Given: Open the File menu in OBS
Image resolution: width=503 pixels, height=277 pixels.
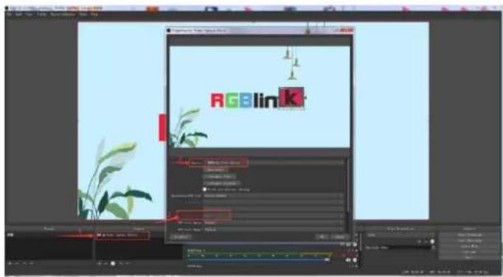Looking at the screenshot, I should tap(10, 15).
